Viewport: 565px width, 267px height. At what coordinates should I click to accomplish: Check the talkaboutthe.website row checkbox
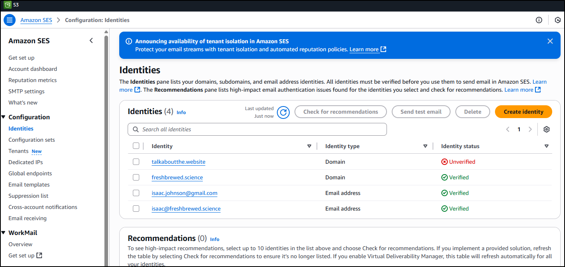click(x=136, y=162)
